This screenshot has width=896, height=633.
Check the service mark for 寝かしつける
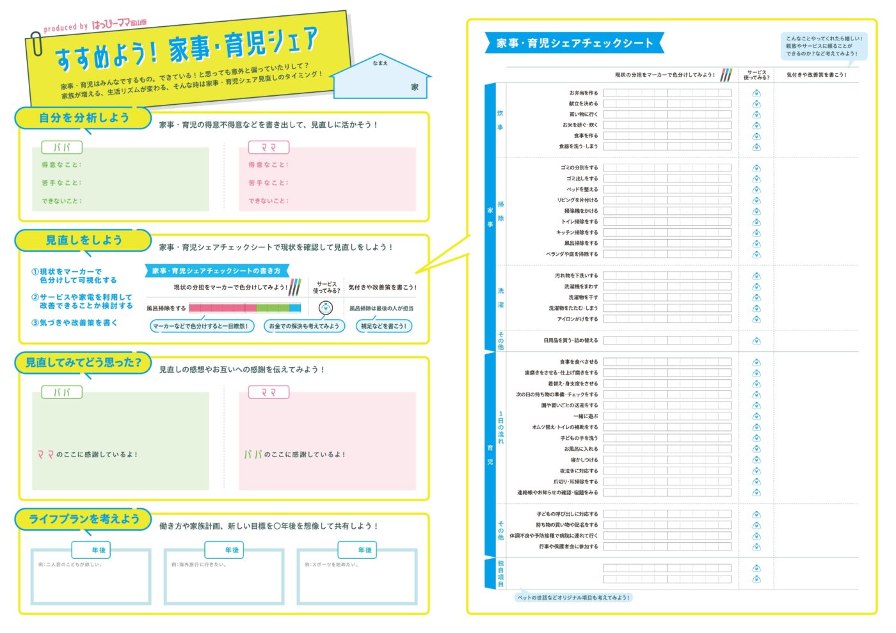pos(756,460)
